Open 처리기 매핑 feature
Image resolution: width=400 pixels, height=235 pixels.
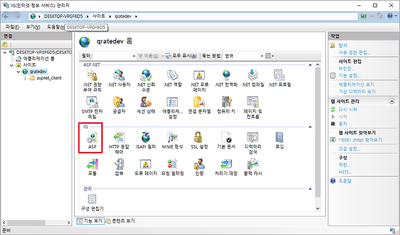226,167
